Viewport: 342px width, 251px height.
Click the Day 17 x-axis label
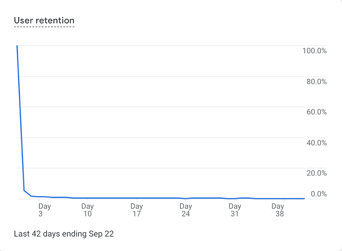tap(136, 210)
